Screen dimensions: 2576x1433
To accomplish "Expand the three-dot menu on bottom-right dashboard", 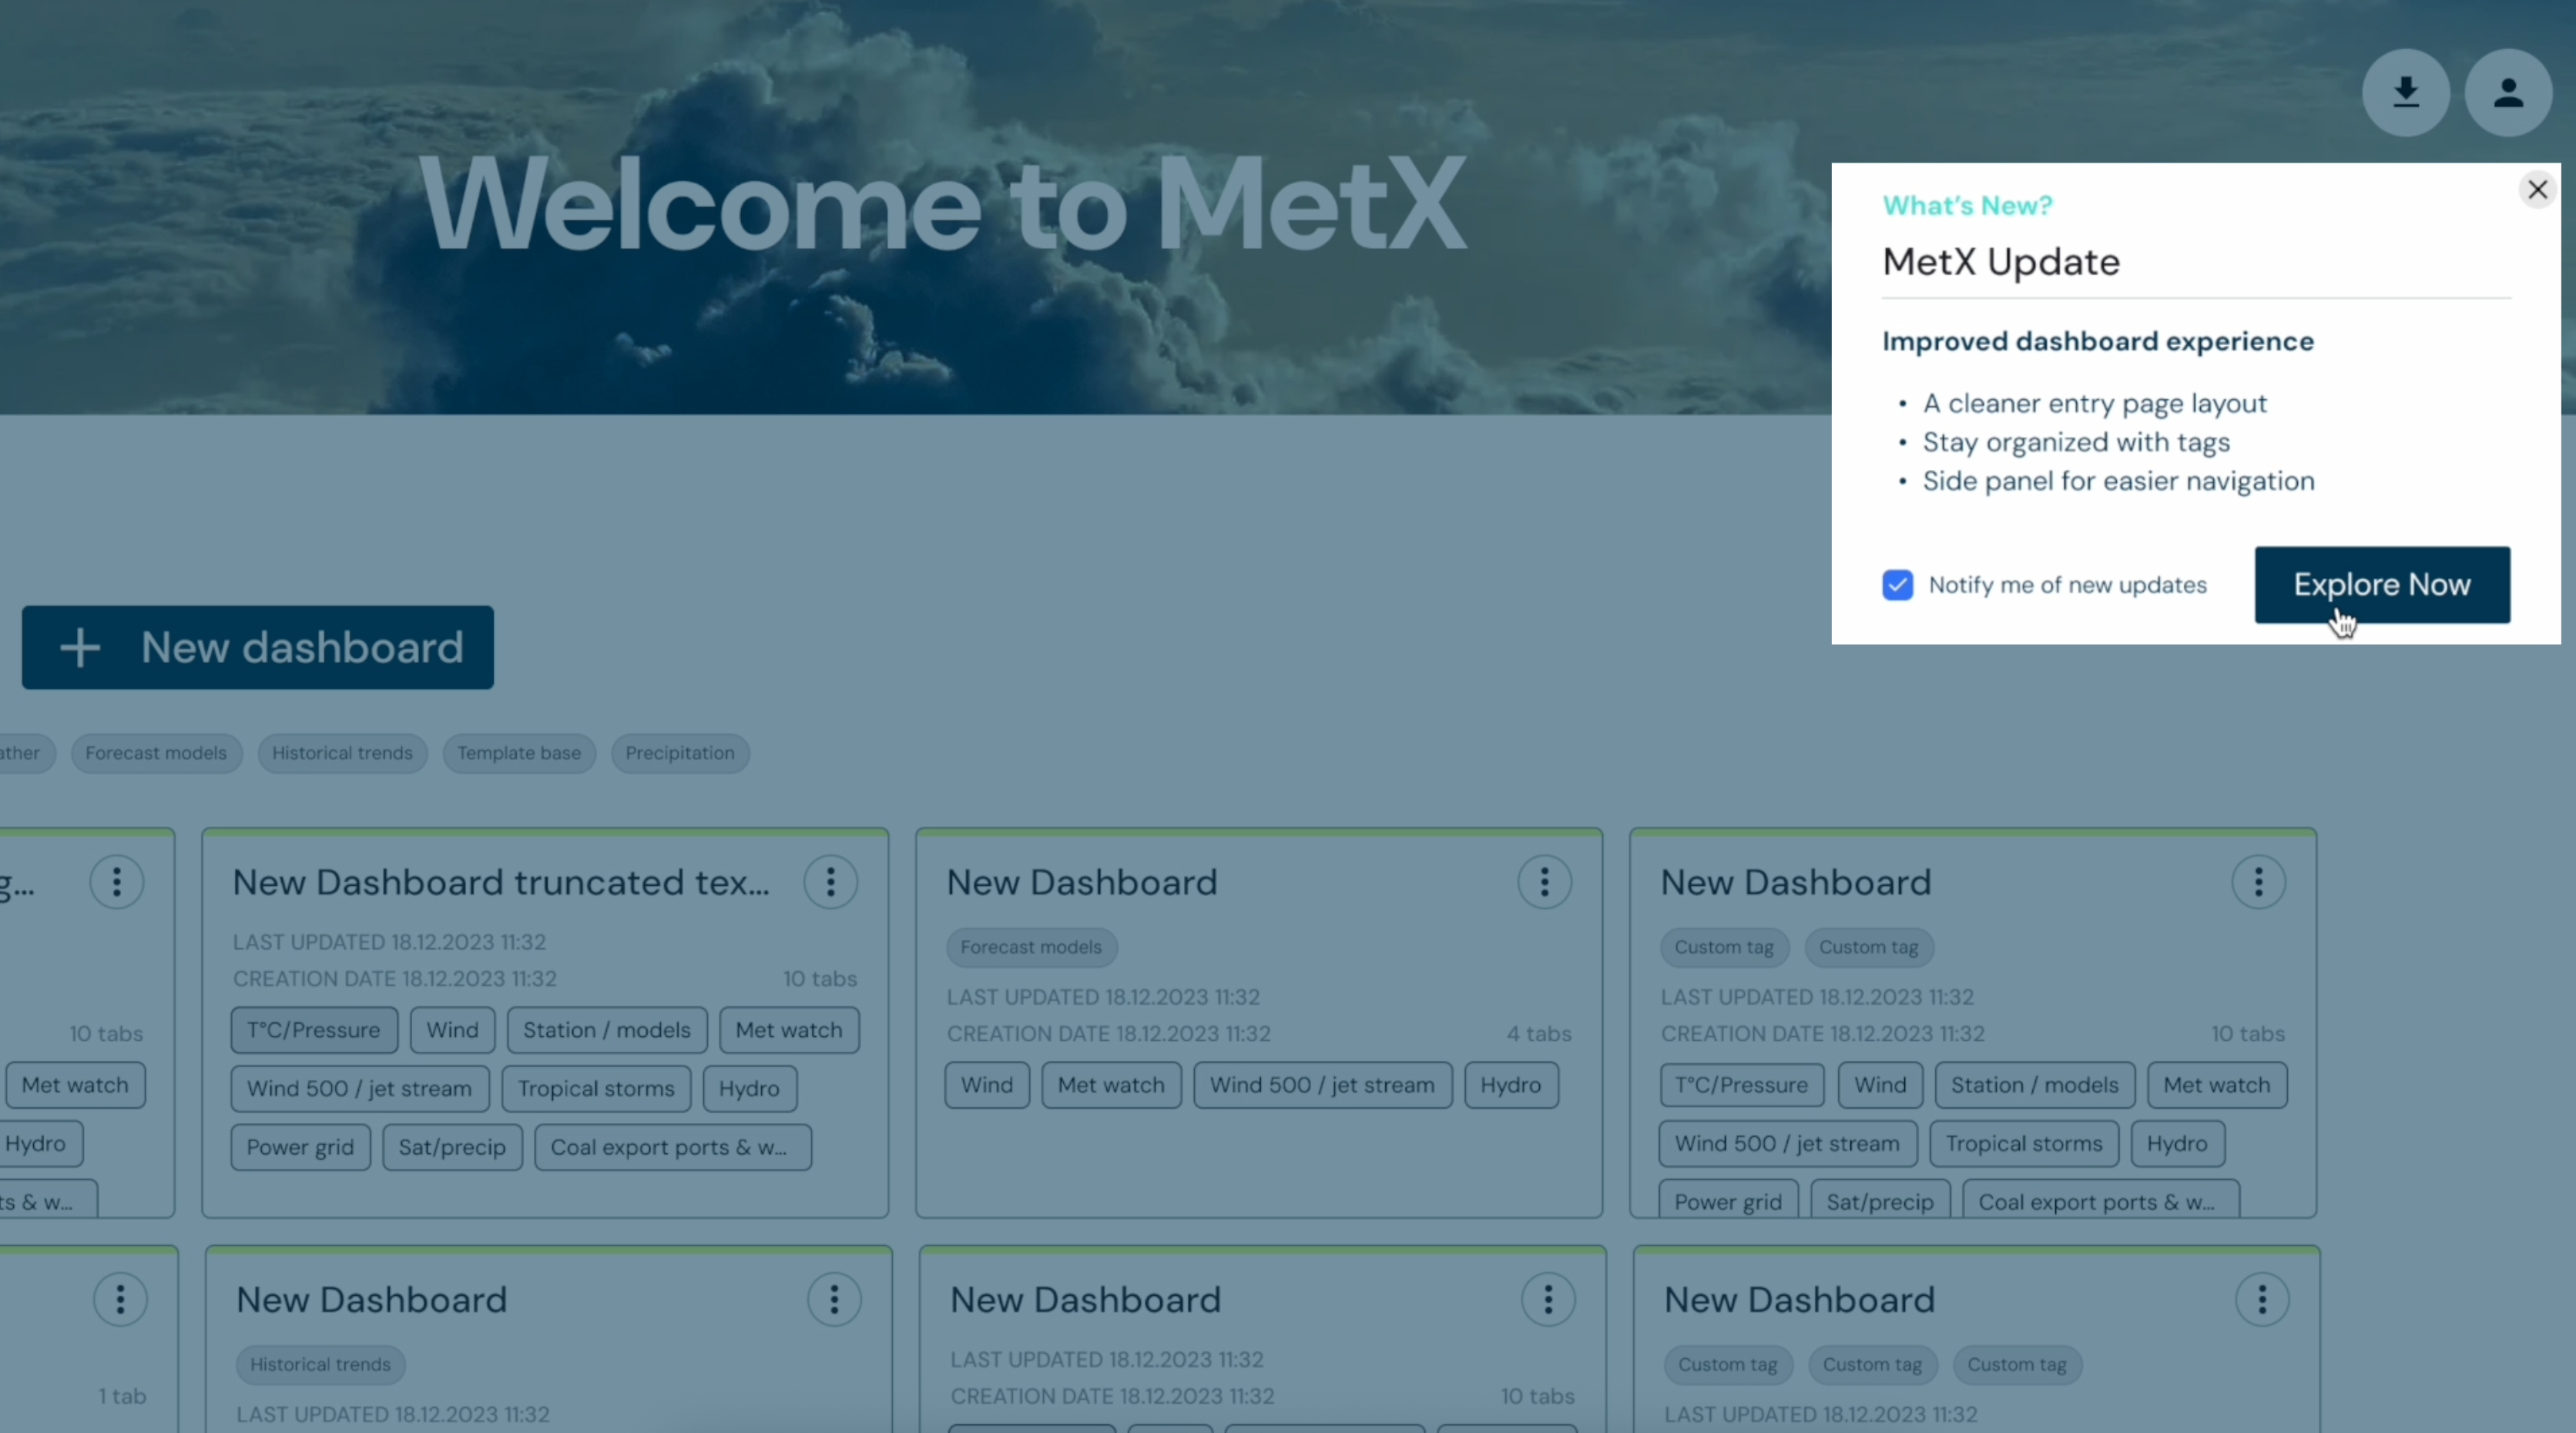I will click(x=2262, y=1298).
